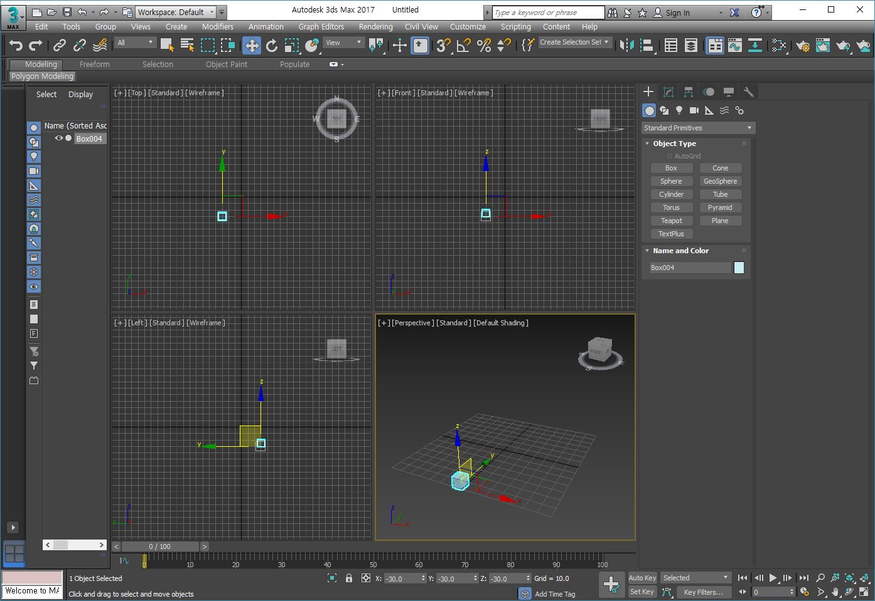The width and height of the screenshot is (875, 601).
Task: Click the Select and Place tool
Action: (x=312, y=45)
